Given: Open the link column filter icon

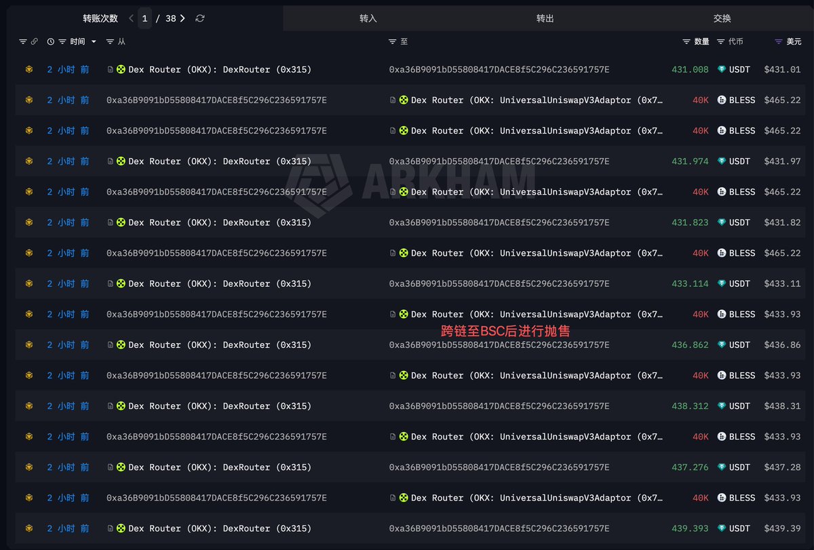Looking at the screenshot, I should (x=23, y=42).
